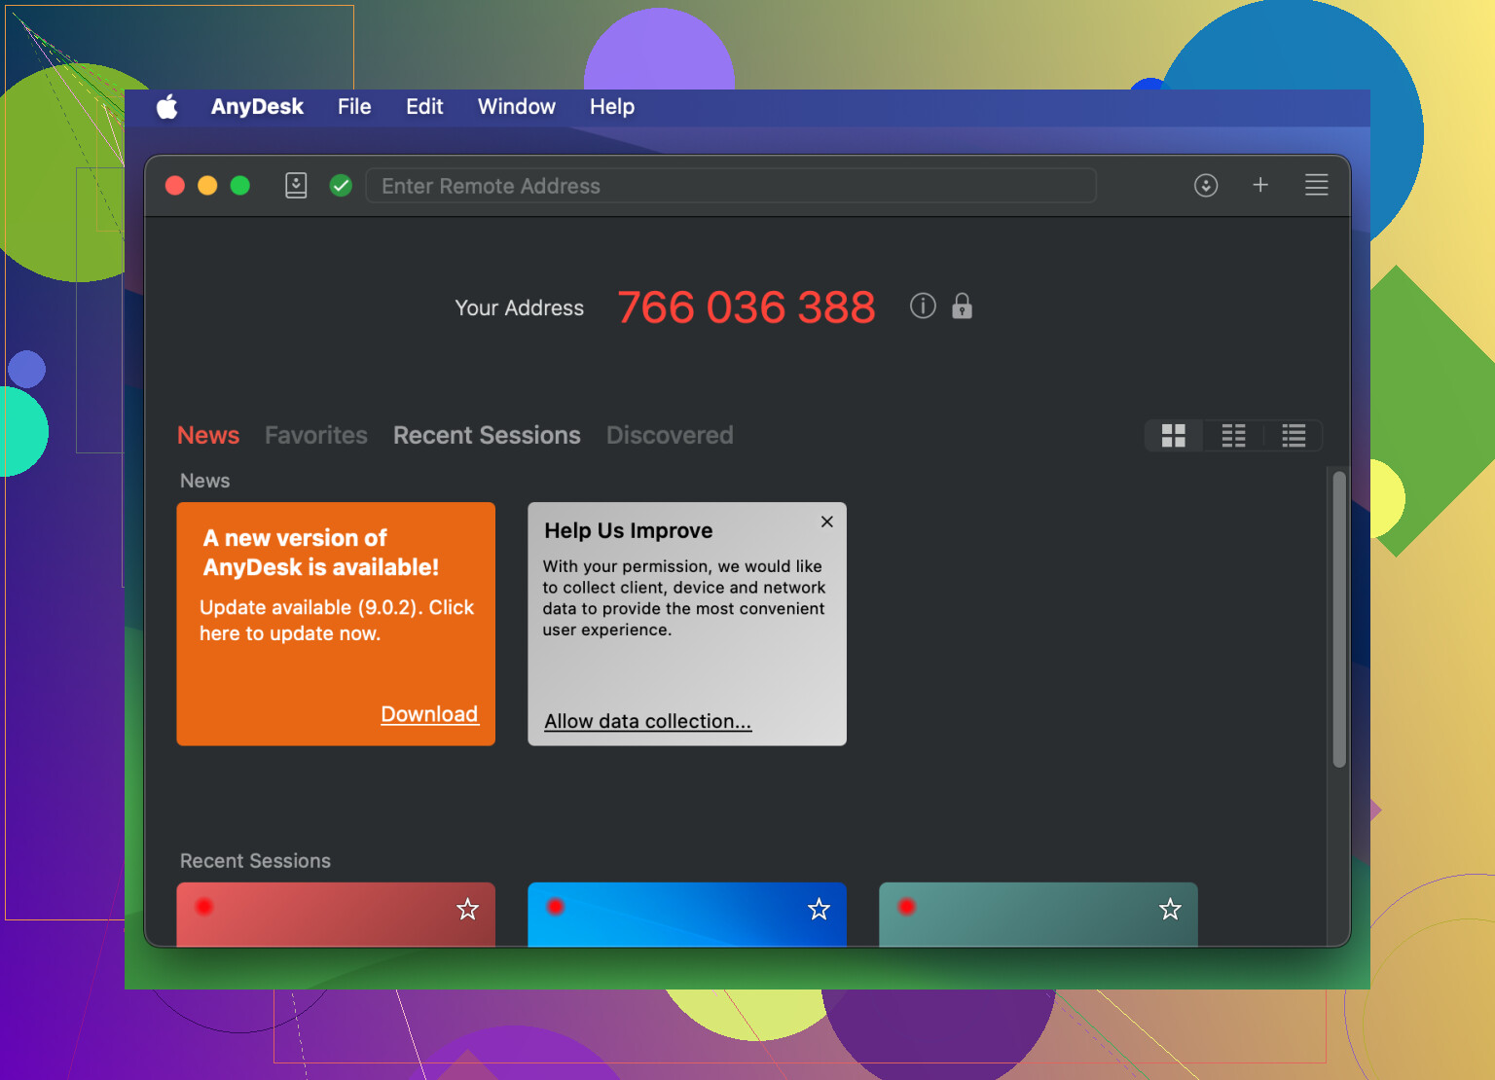
Task: Open the Help menu
Action: pos(612,107)
